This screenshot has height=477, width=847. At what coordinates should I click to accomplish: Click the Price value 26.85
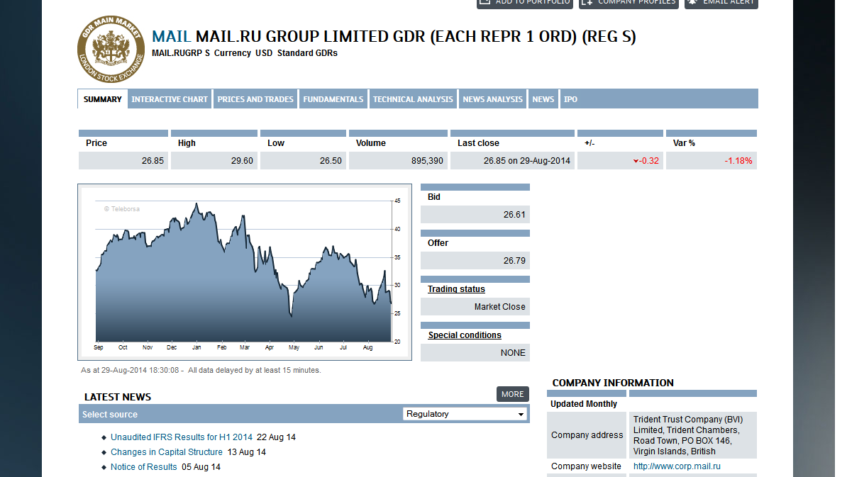click(x=153, y=161)
